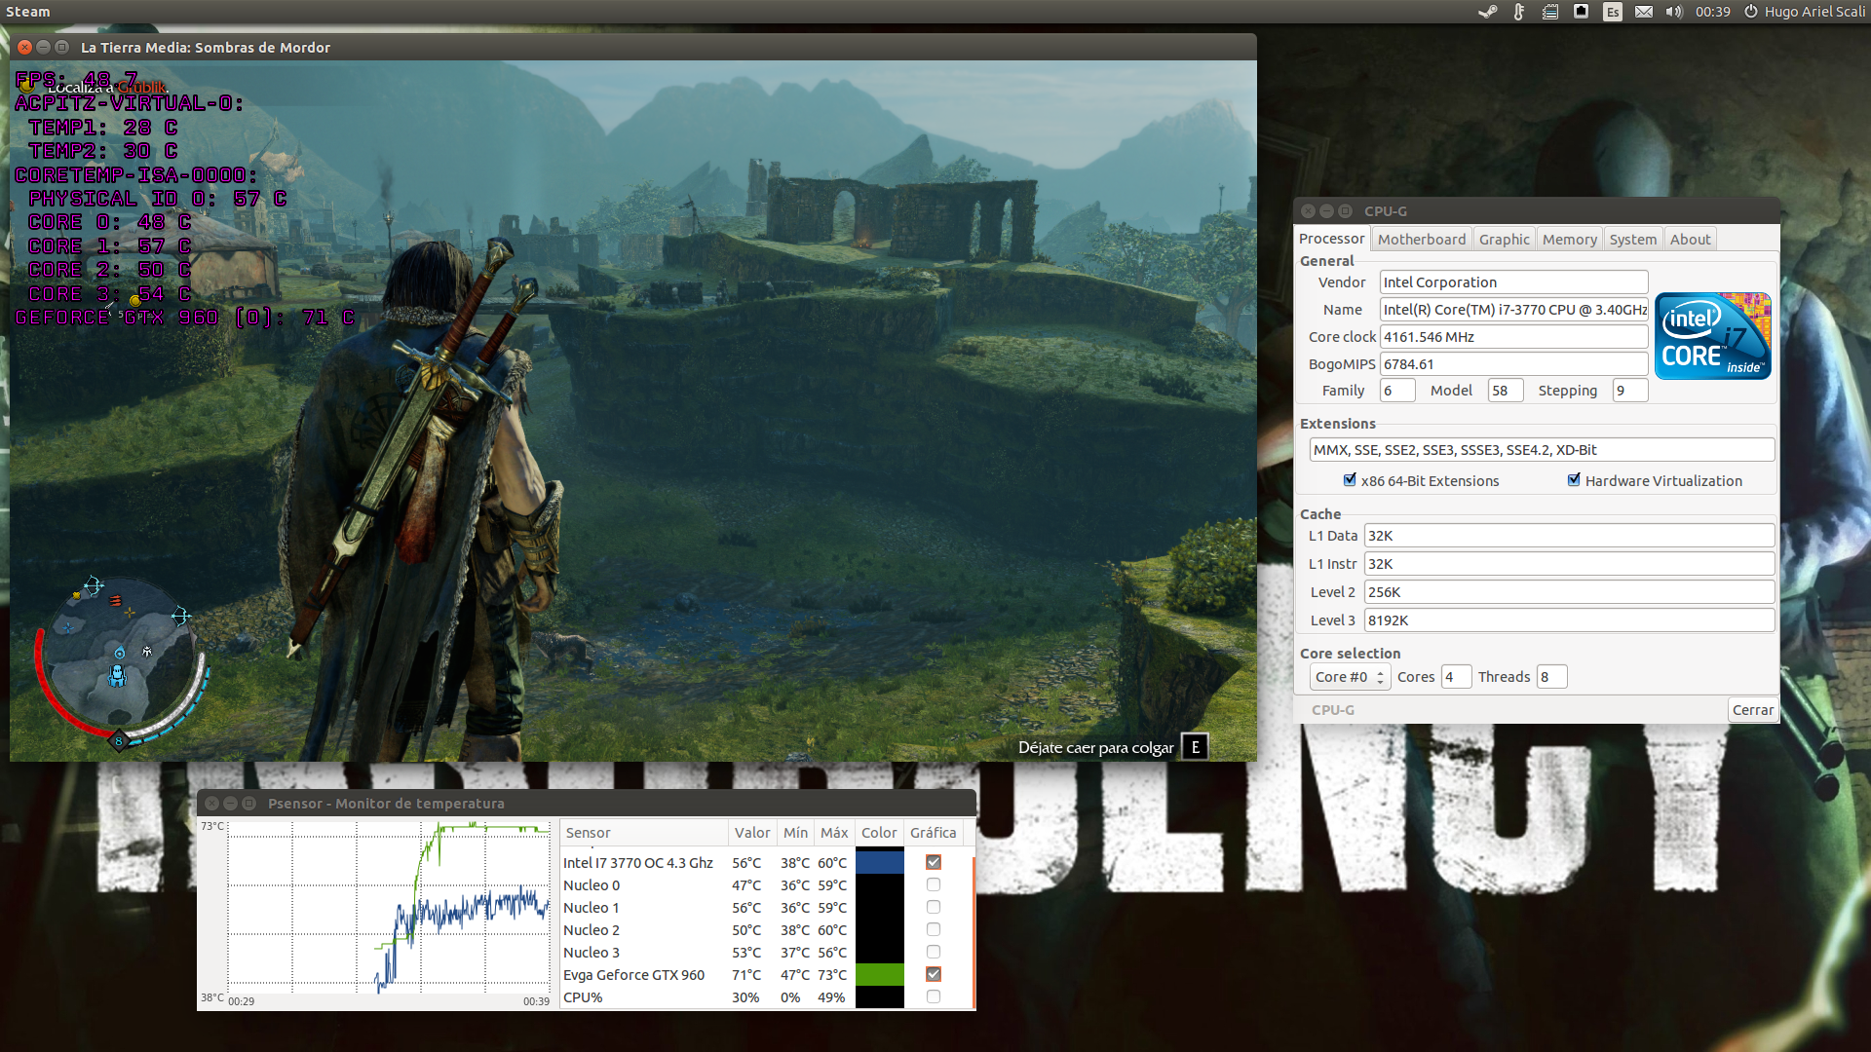Click the 71°C value for GTX 960

pos(746,975)
